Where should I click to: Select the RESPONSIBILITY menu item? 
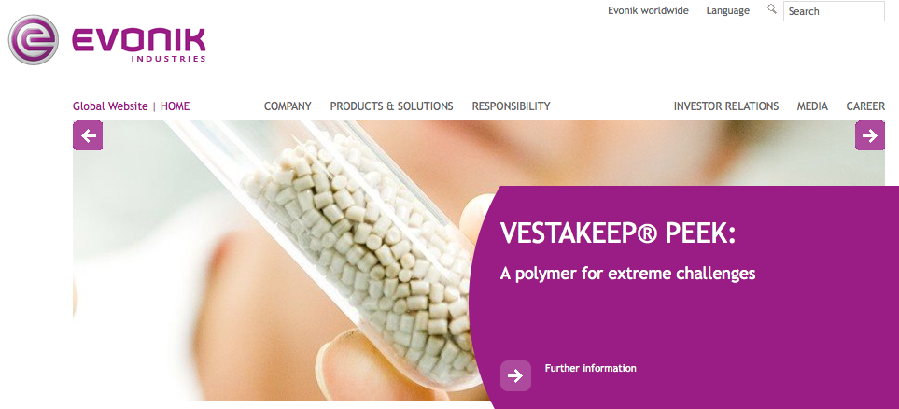pyautogui.click(x=511, y=106)
